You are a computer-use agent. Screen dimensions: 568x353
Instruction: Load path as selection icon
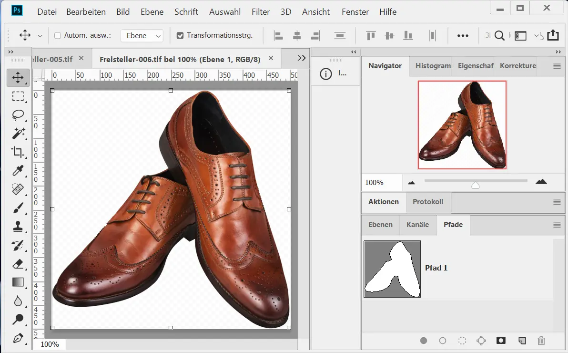click(x=462, y=341)
